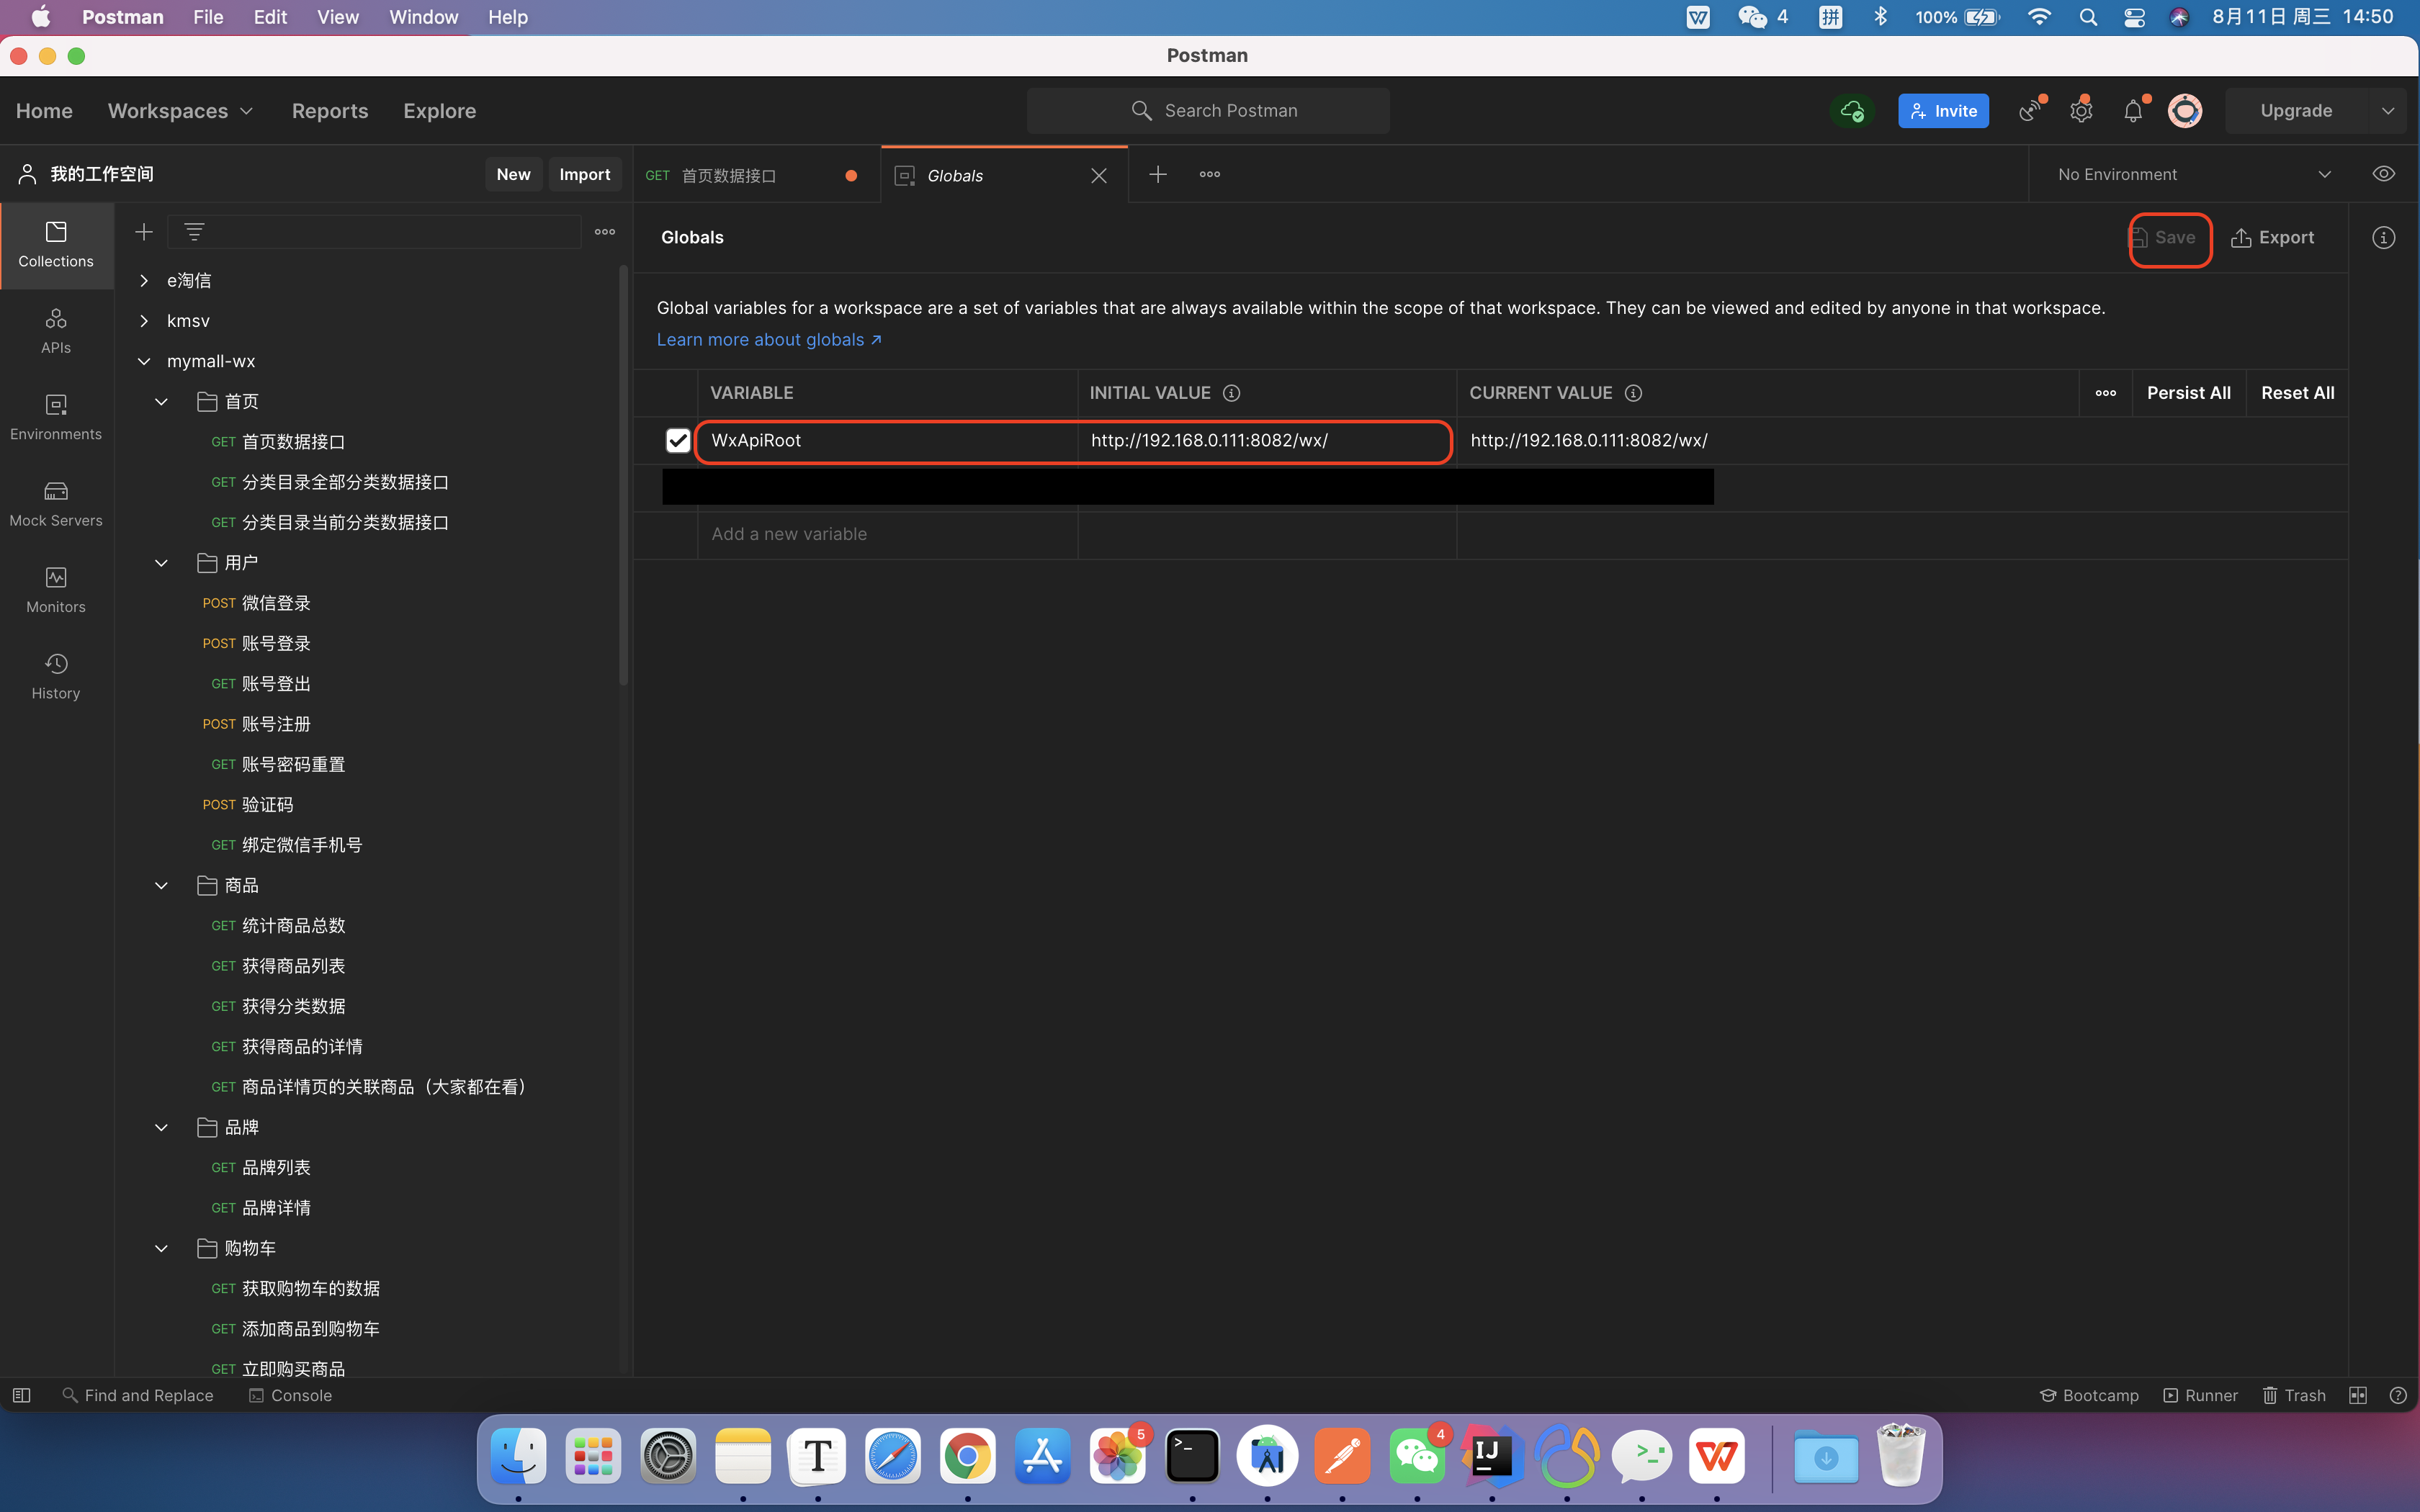Open the Runner from status bar
Screen dimensions: 2420x1512
(x=2200, y=1395)
